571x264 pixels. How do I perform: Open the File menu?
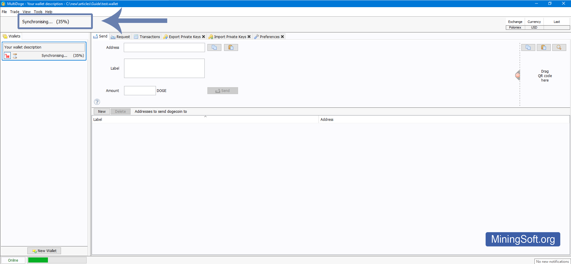(x=4, y=12)
